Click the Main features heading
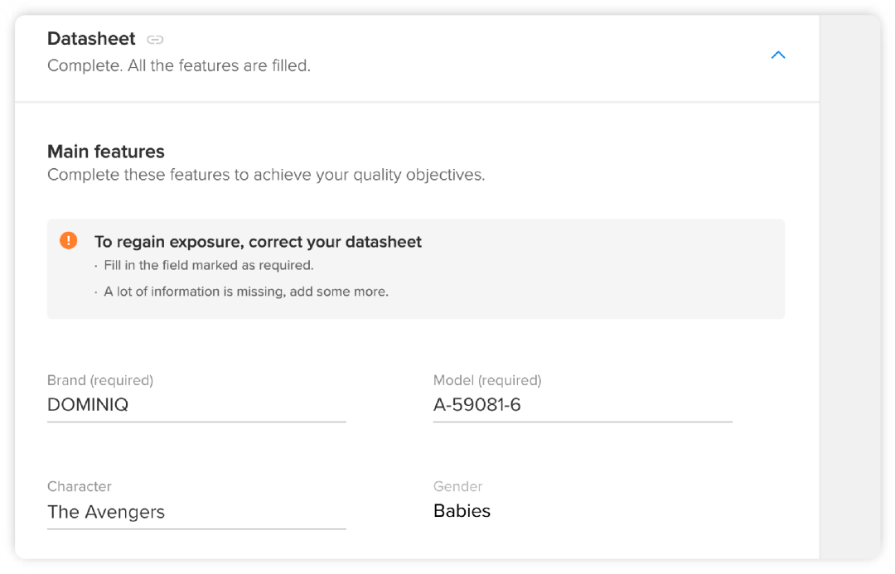Screen dimensions: 895x574 point(106,152)
